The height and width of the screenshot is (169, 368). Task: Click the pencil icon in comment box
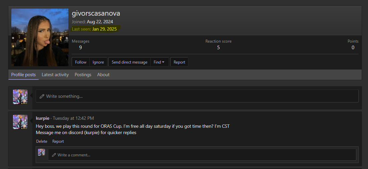tap(54, 155)
